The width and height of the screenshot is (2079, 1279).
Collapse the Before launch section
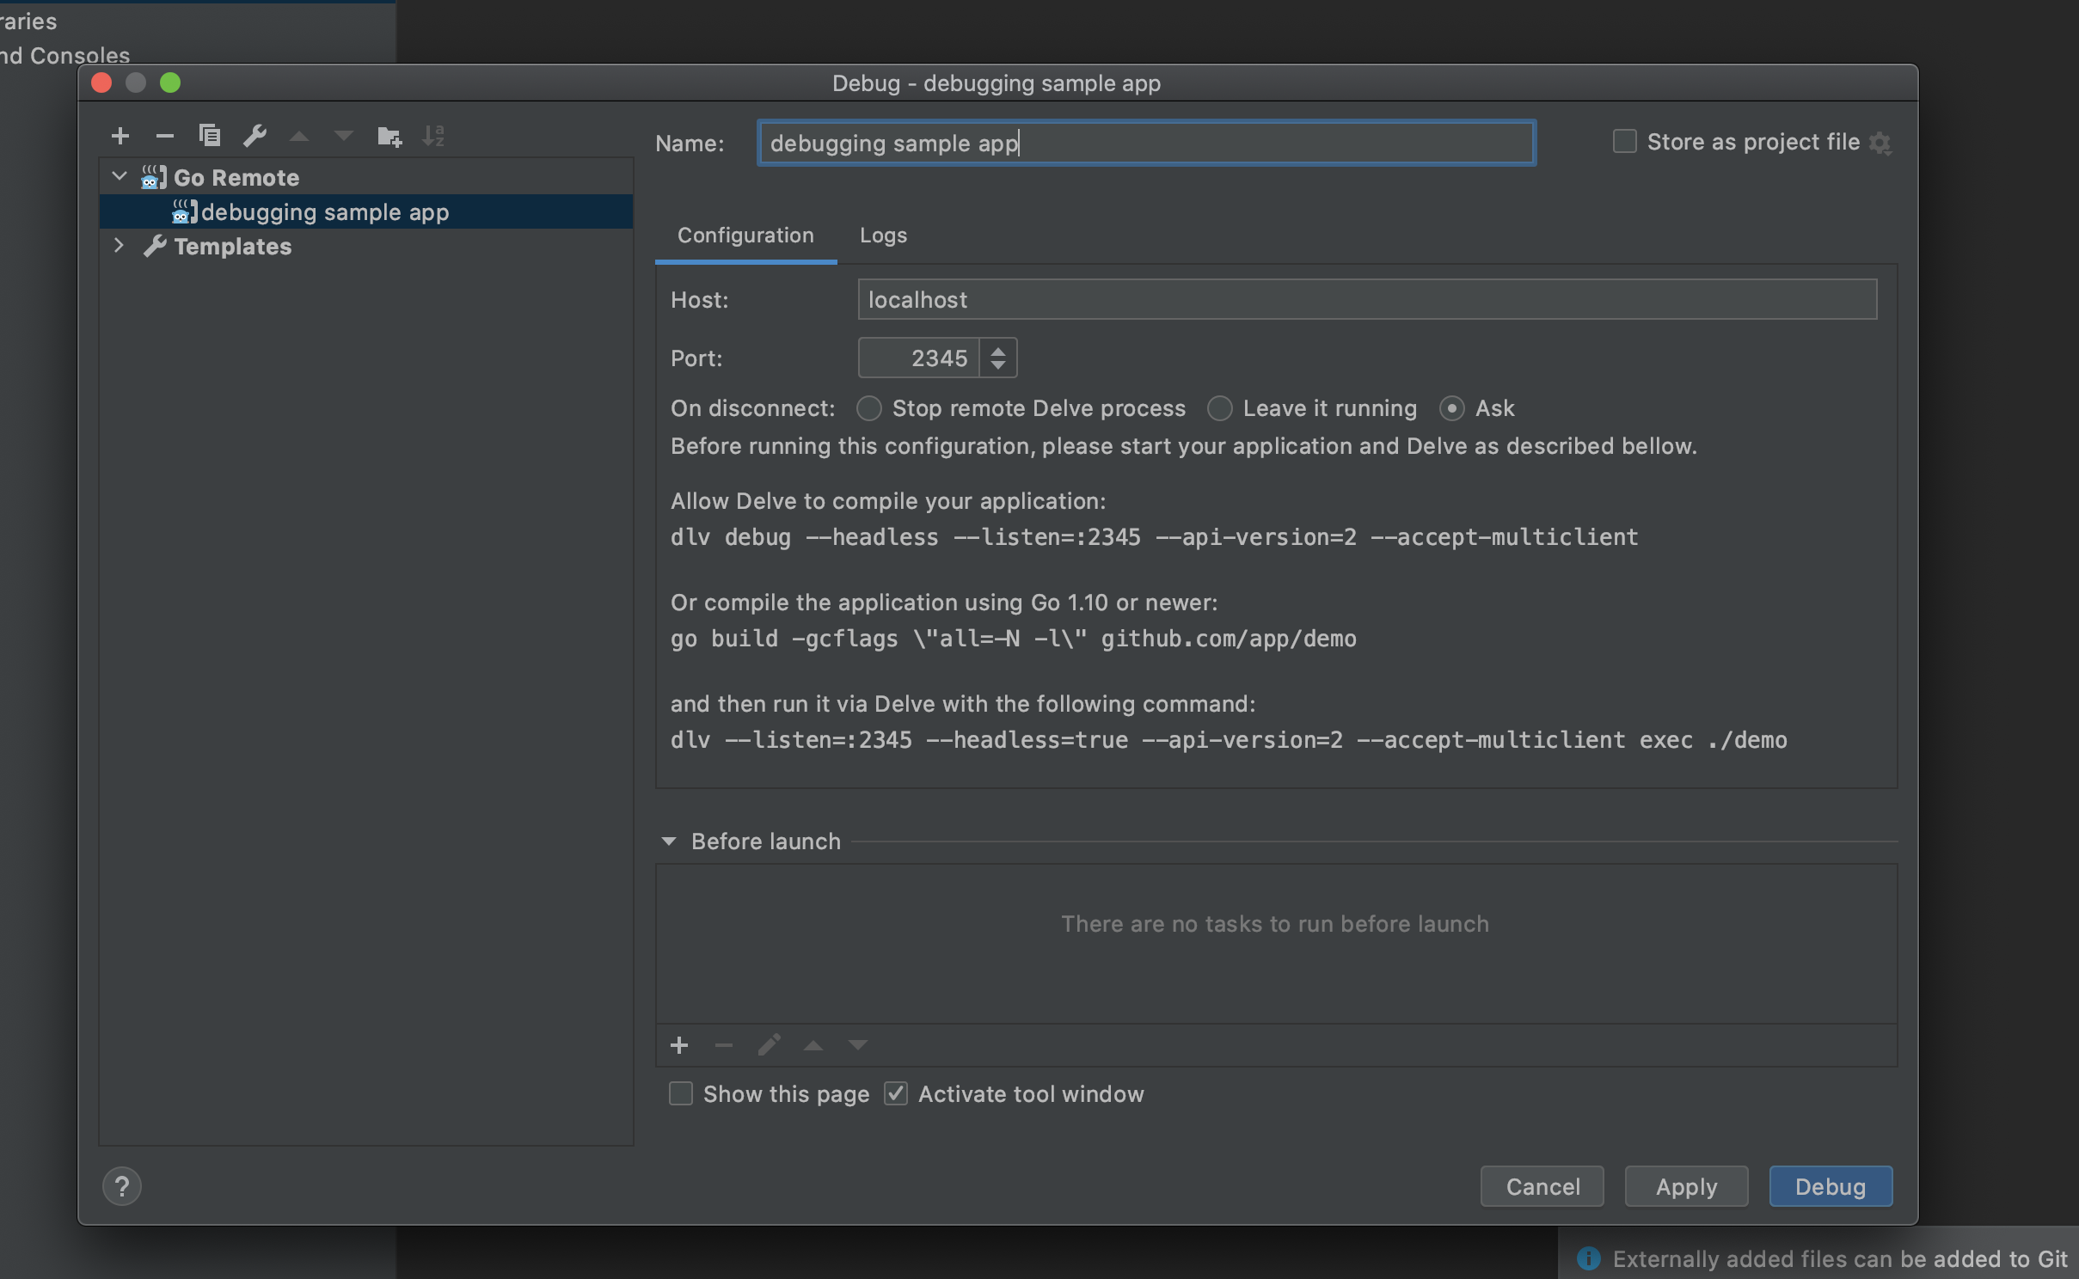coord(669,841)
